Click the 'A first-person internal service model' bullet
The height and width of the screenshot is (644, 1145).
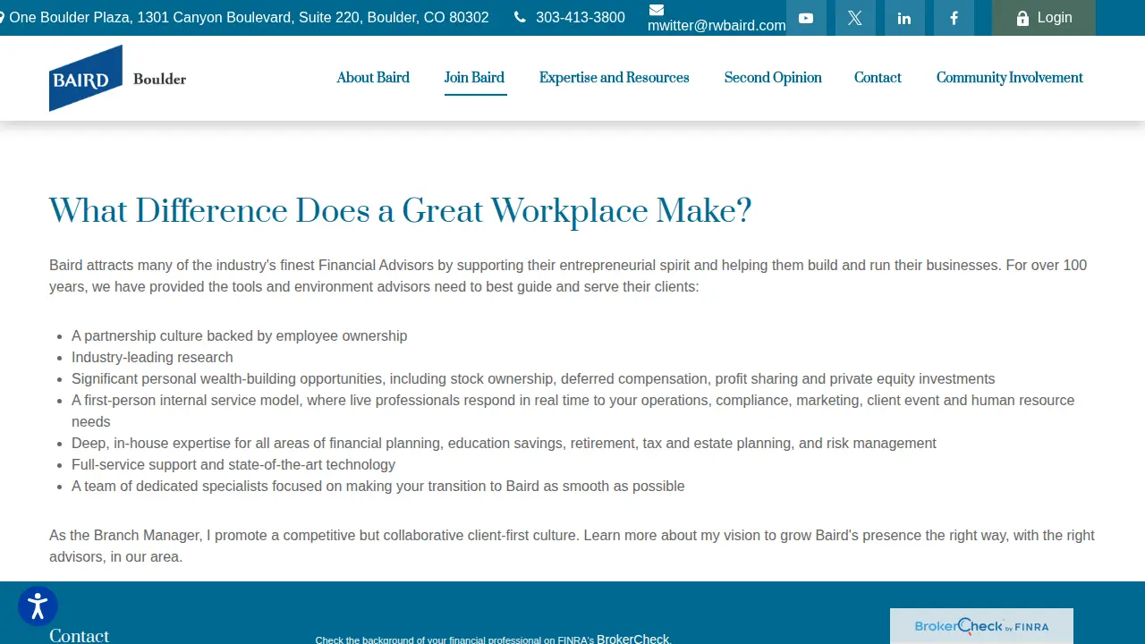(572, 411)
